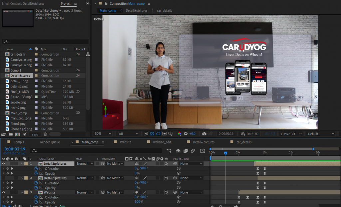Viewport: 341px width, 207px height.
Task: Navigate to car_details in comp breadcrumb
Action: click(165, 10)
